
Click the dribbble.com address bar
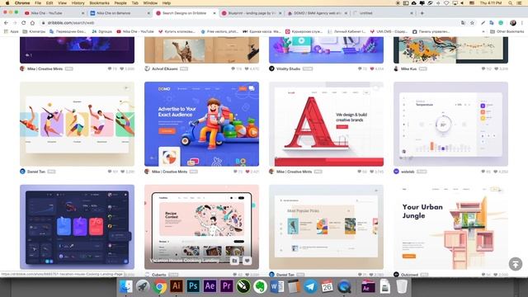[x=249, y=23]
